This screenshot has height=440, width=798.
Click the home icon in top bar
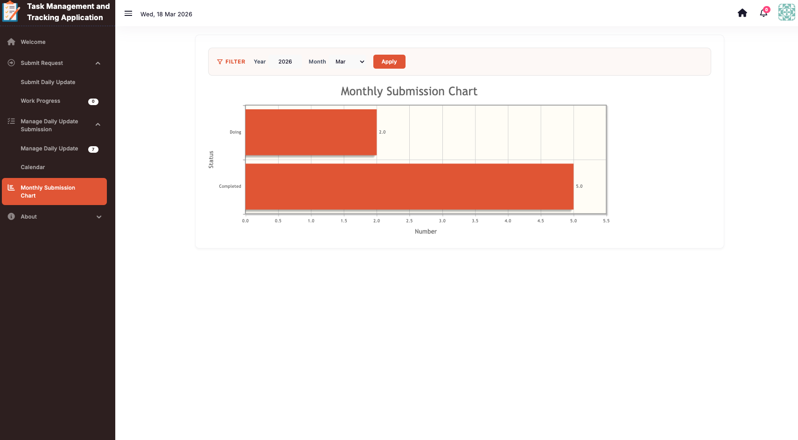742,13
